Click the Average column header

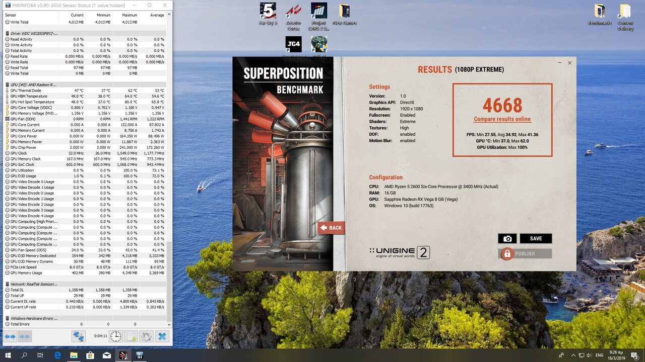click(152, 15)
